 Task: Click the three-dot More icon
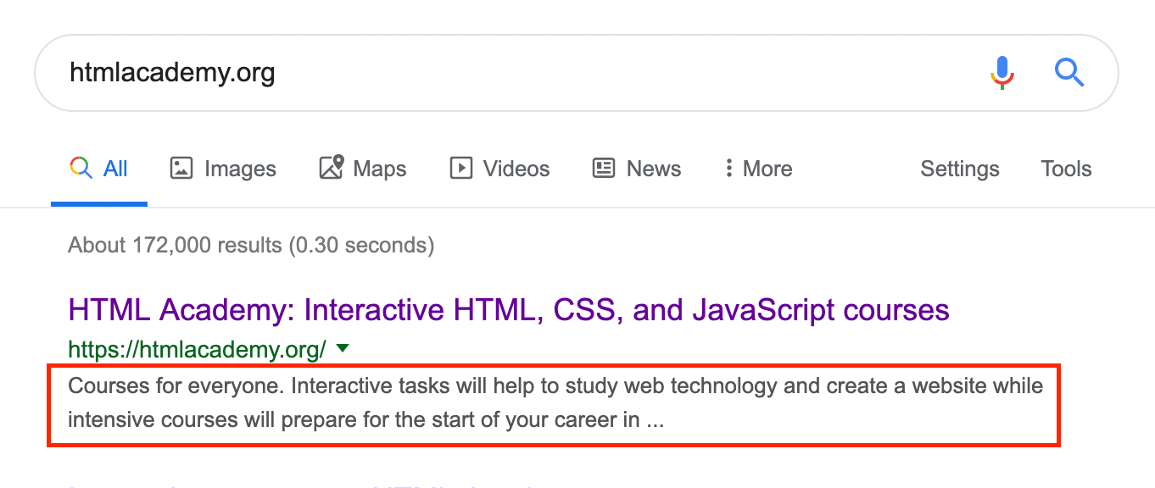tap(729, 168)
